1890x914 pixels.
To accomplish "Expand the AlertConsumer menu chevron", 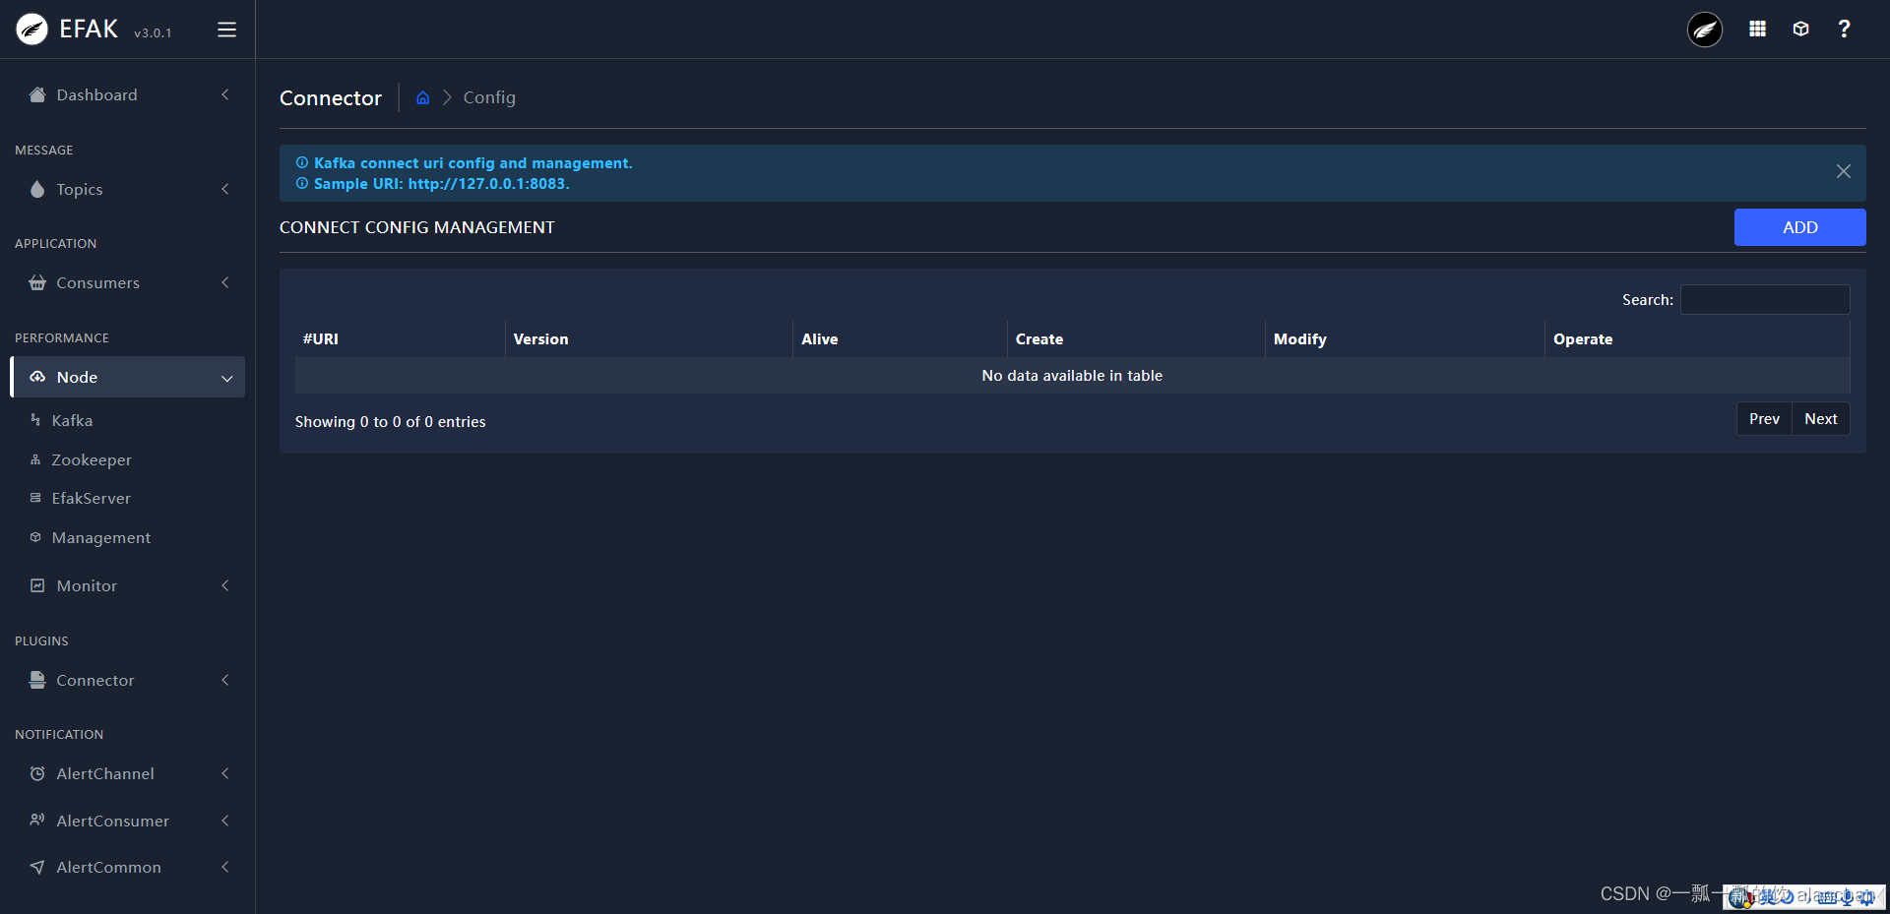I will tap(225, 821).
